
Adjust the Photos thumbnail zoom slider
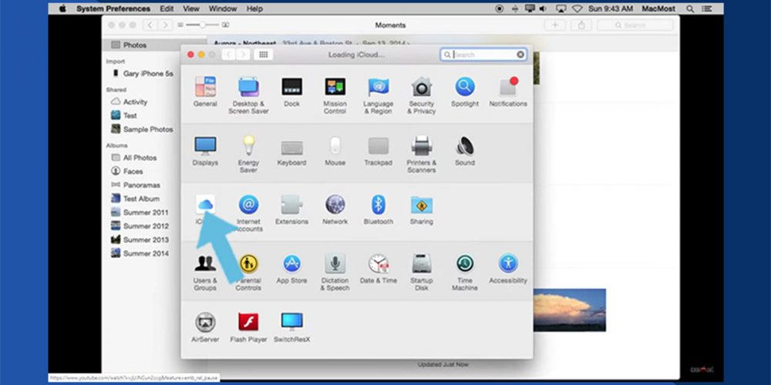click(202, 25)
